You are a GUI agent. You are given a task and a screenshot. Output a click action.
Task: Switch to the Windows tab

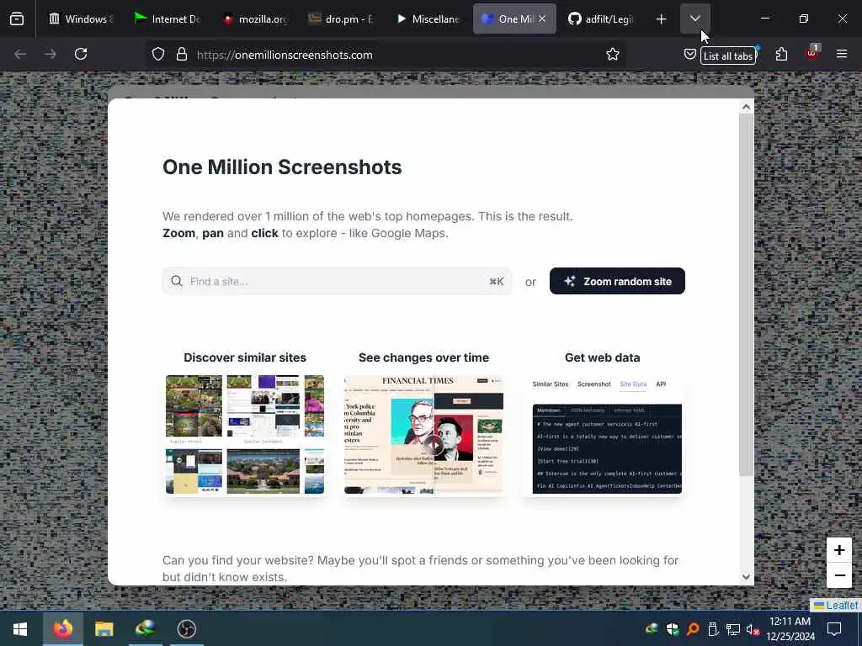click(x=80, y=19)
